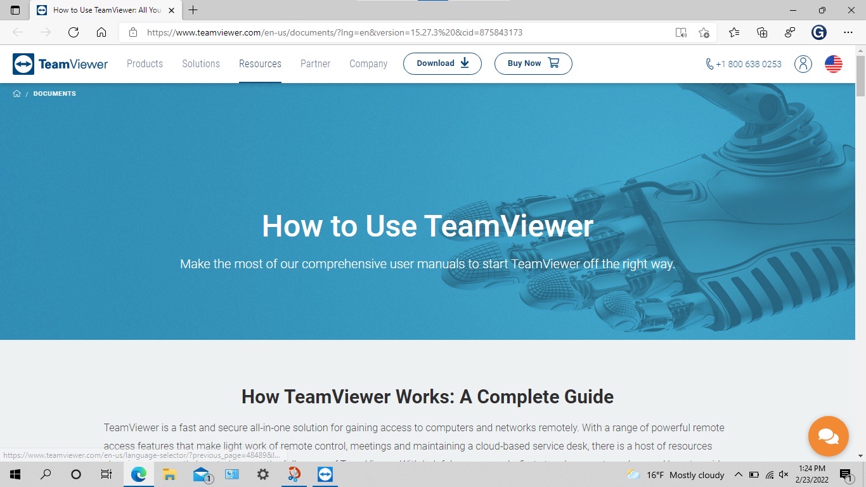The width and height of the screenshot is (866, 487).
Task: Open the account profile icon
Action: click(803, 63)
